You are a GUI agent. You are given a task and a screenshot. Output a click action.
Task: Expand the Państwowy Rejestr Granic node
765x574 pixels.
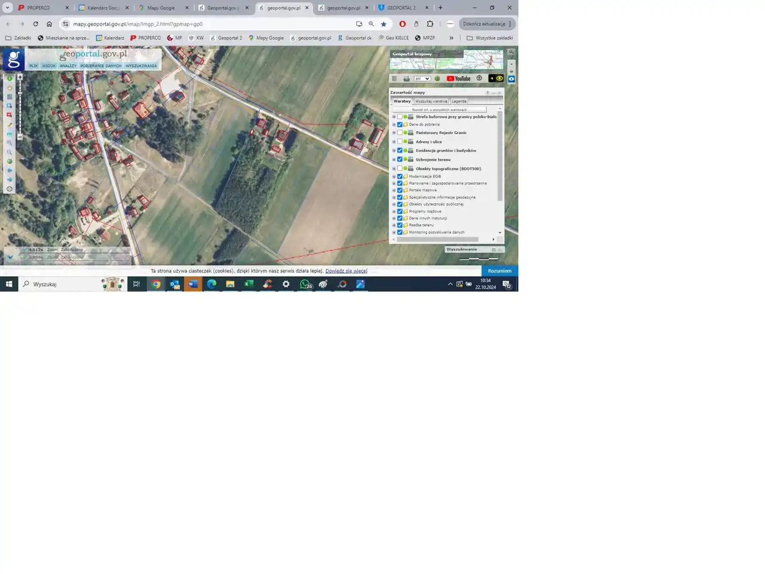(x=394, y=133)
